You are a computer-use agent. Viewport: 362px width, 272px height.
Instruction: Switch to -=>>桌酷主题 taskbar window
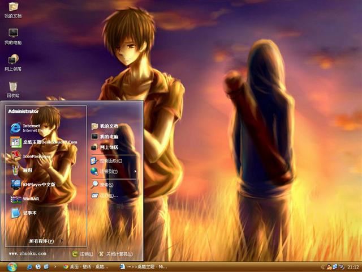[x=143, y=267]
